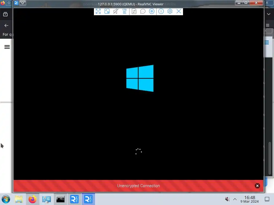Expand the Firefox tab list chevron

(269, 14)
